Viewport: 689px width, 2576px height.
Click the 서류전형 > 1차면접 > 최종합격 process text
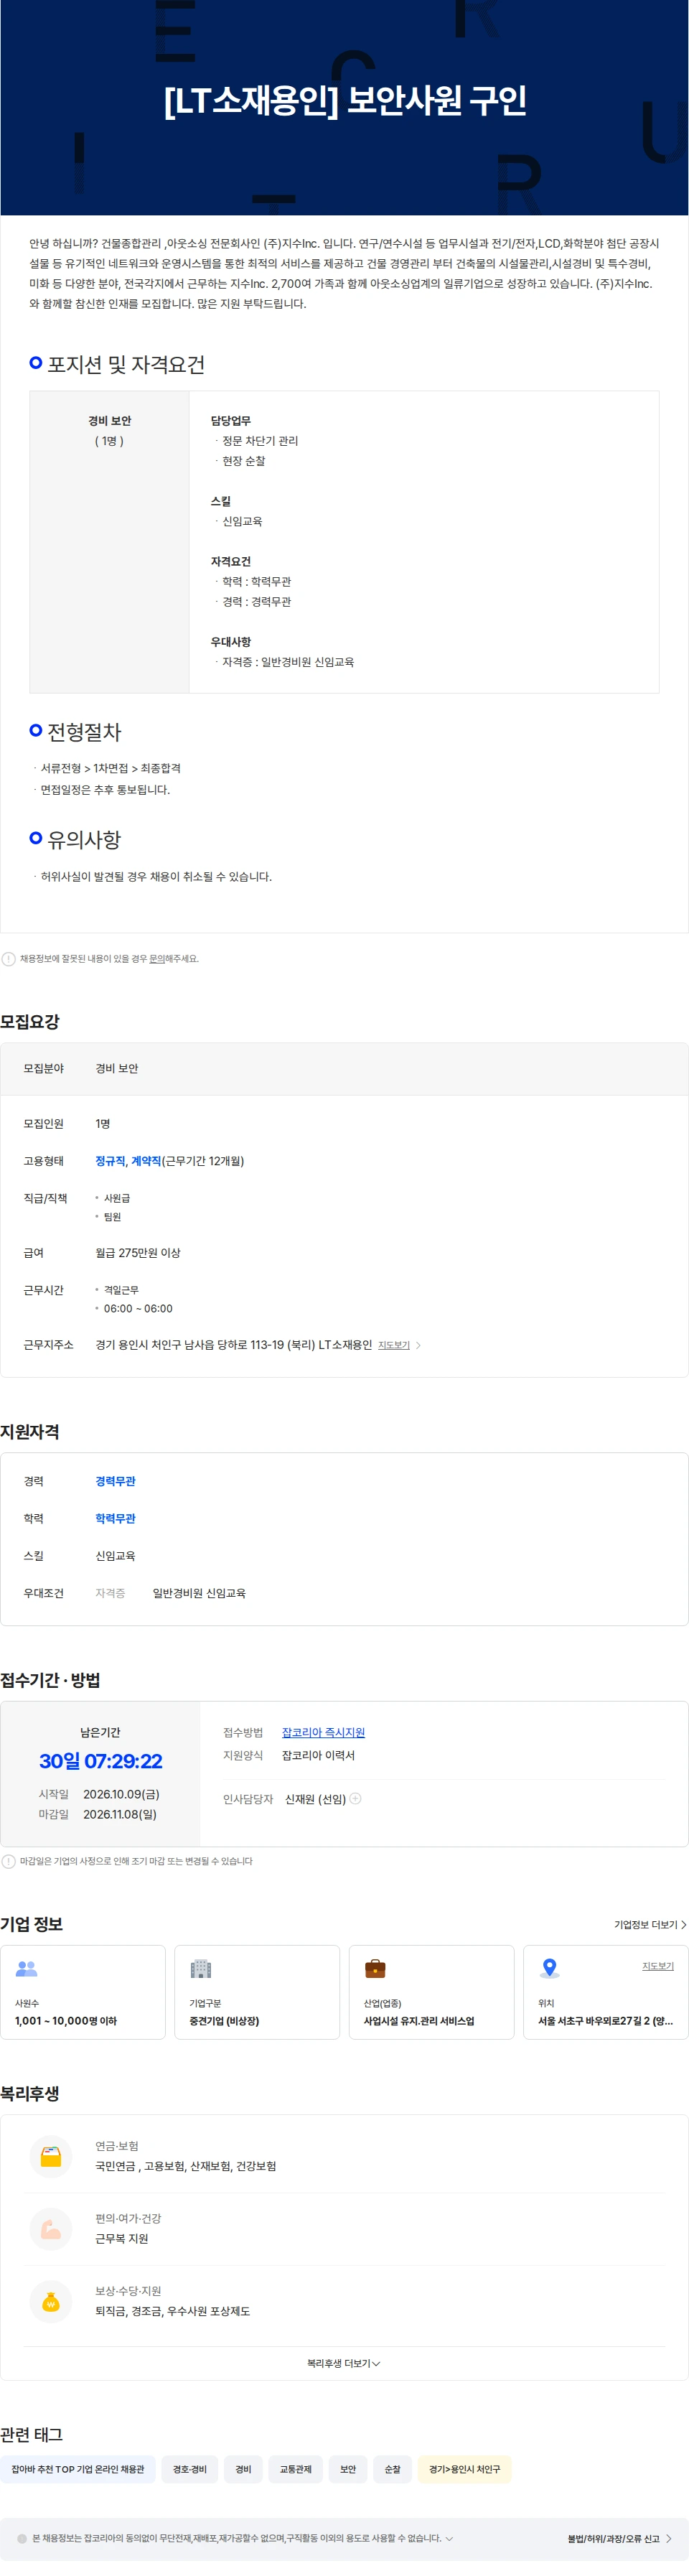click(110, 768)
